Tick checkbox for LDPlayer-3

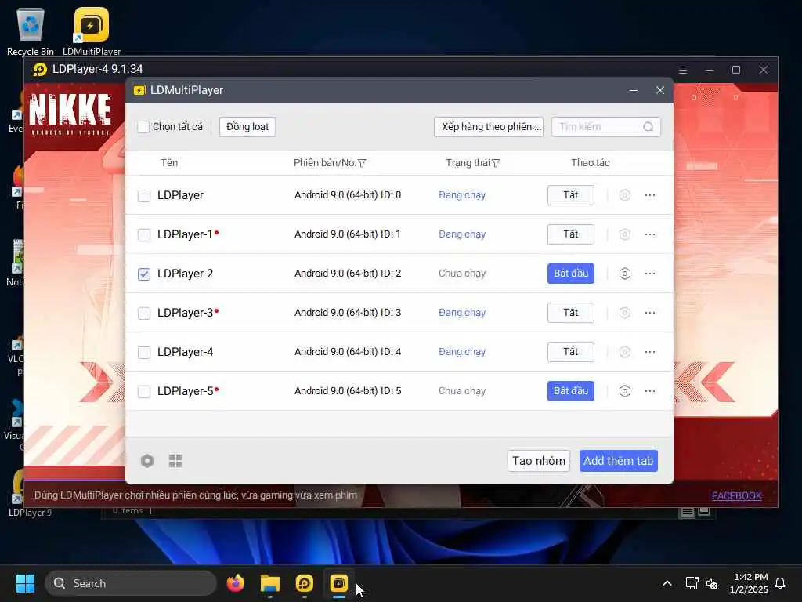point(144,314)
